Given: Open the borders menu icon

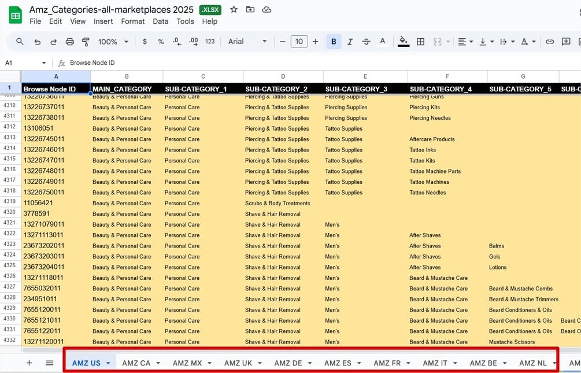Looking at the screenshot, I should coord(420,41).
